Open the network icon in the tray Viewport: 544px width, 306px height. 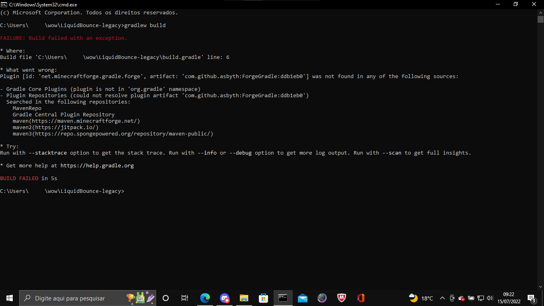(x=481, y=298)
